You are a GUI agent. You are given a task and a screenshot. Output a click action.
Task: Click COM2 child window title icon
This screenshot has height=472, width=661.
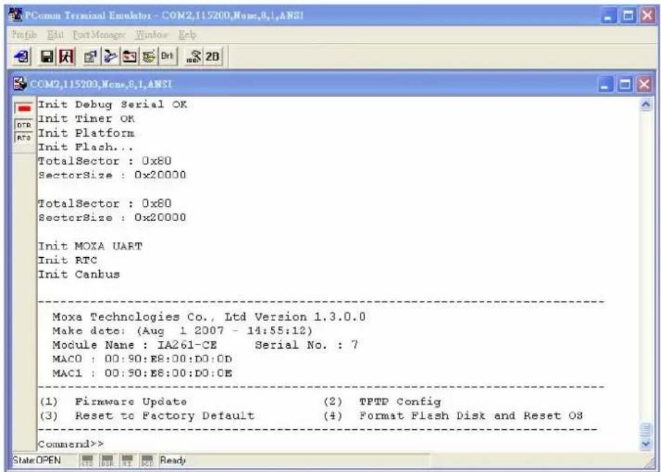(x=21, y=84)
